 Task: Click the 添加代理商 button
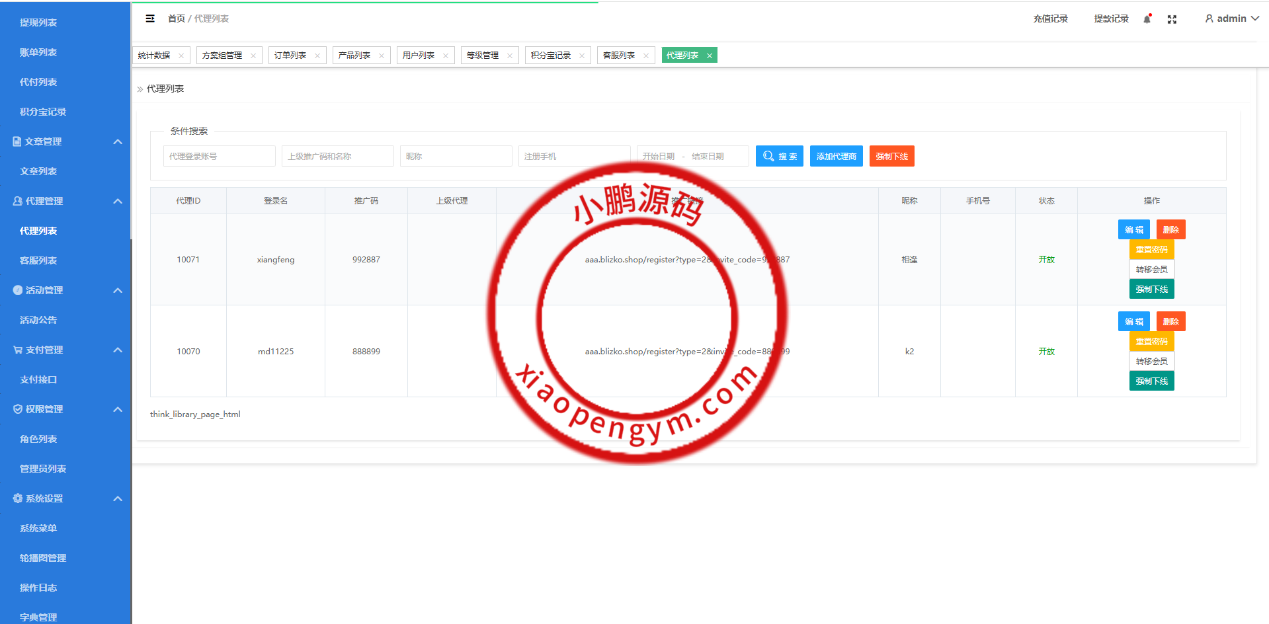[836, 156]
